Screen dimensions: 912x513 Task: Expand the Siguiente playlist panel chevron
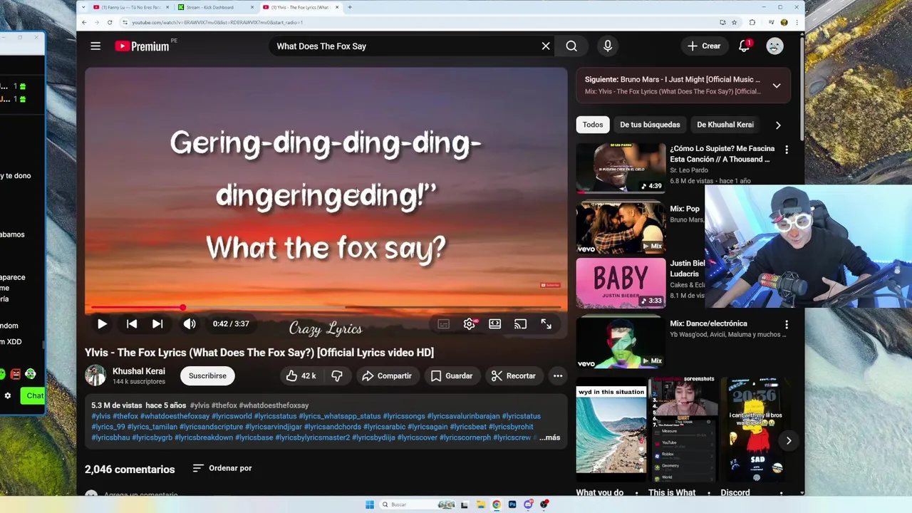[x=777, y=85]
